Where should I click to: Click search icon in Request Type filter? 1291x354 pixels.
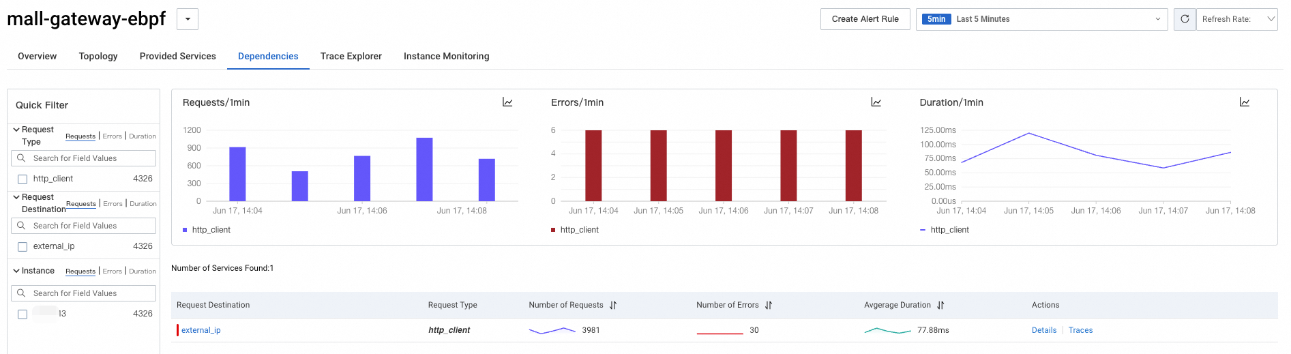point(21,158)
